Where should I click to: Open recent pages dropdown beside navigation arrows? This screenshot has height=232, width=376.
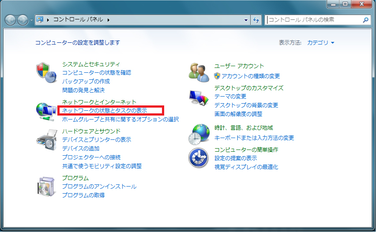pyautogui.click(x=31, y=20)
